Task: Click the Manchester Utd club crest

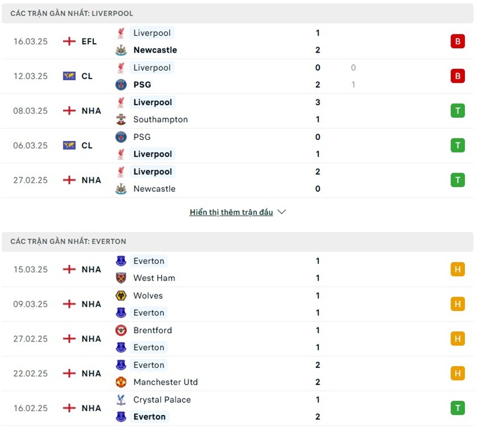Action: point(121,382)
